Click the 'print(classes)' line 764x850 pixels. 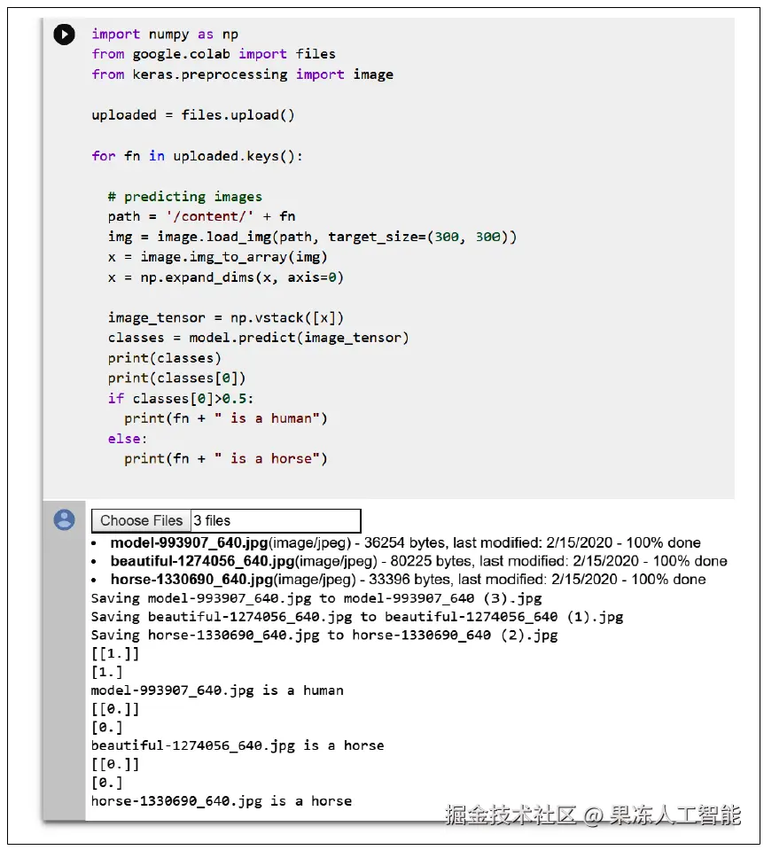[x=164, y=358]
